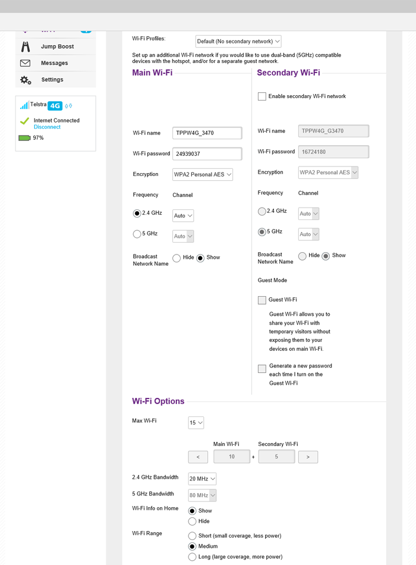Click the right arrow device allocation button

pos(308,457)
